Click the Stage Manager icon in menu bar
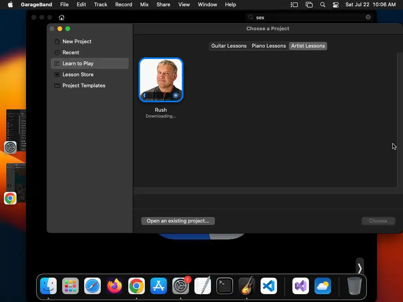403x302 pixels. tap(294, 5)
